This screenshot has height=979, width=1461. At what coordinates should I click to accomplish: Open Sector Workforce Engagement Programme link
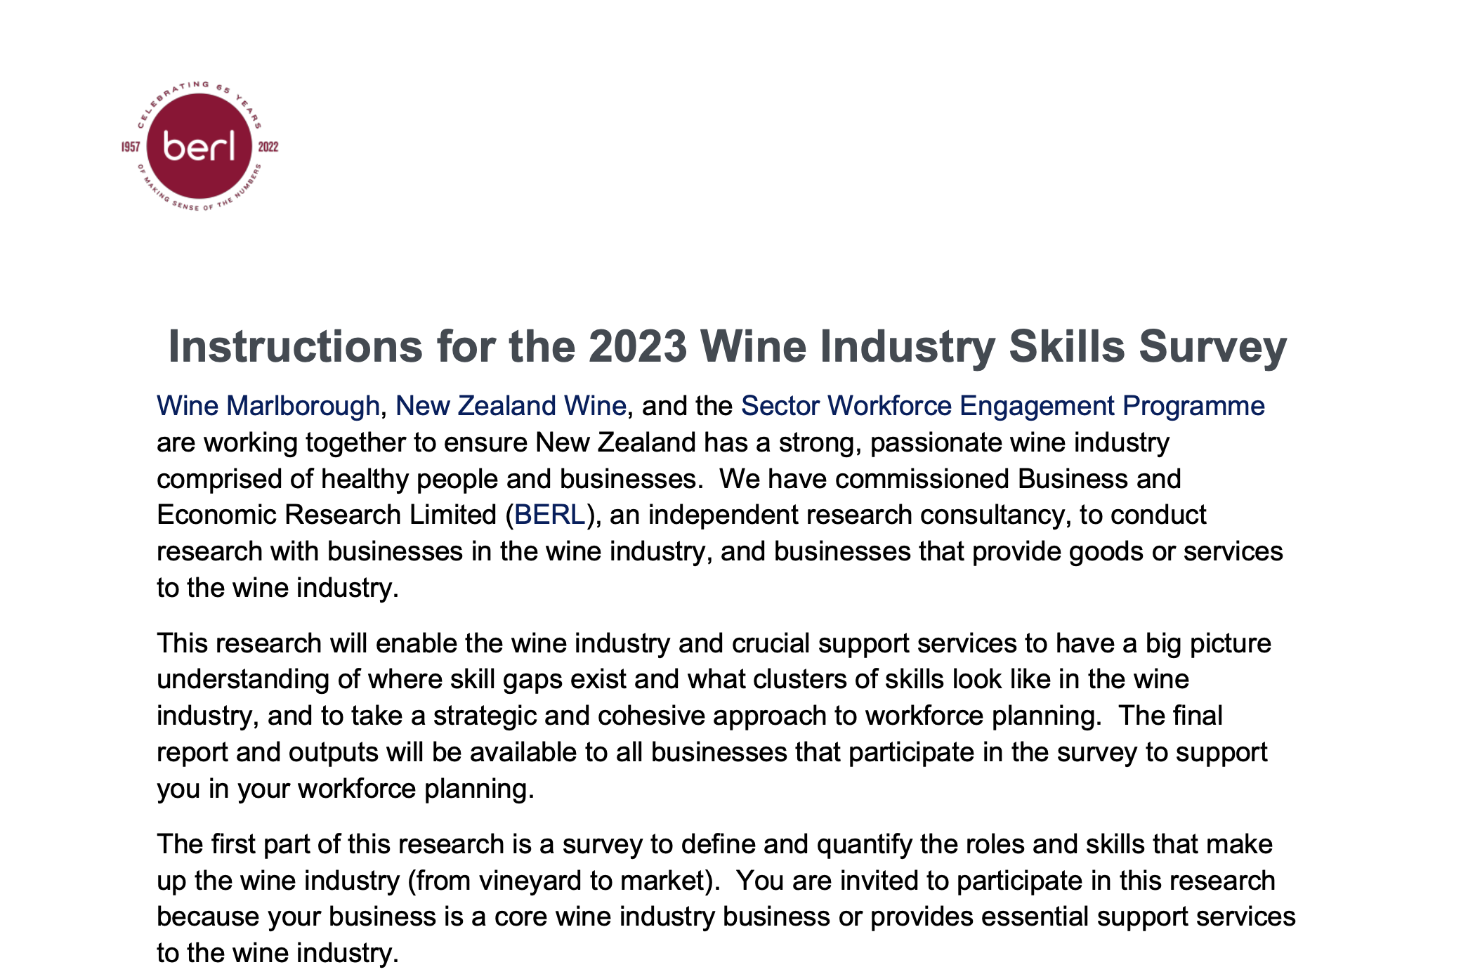coord(1002,406)
